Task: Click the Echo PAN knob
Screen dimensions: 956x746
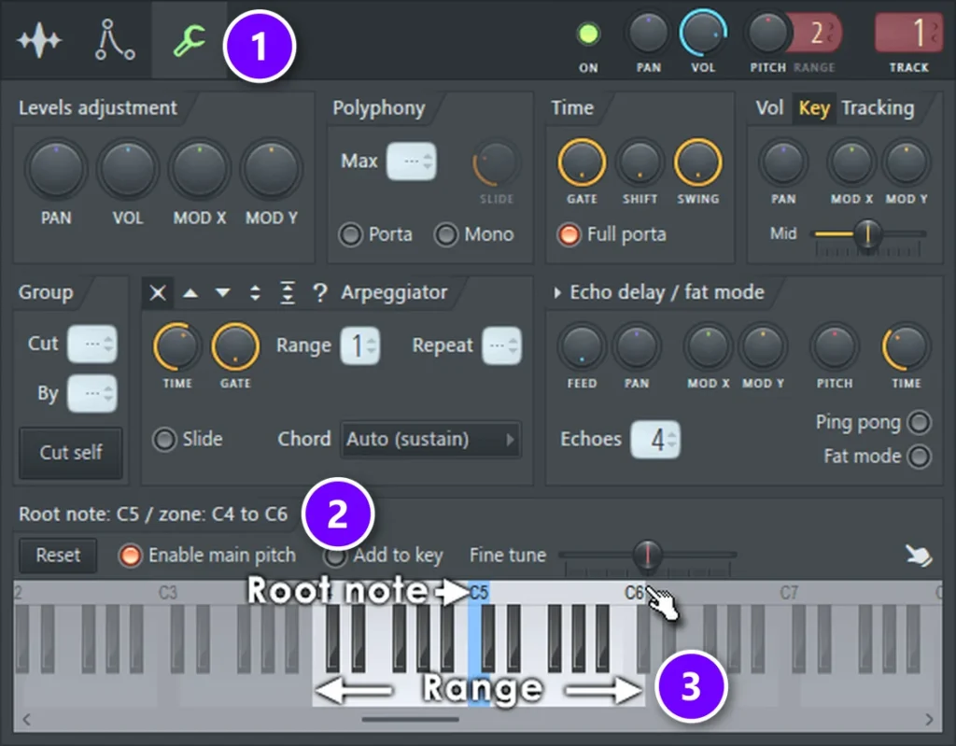Action: [637, 346]
